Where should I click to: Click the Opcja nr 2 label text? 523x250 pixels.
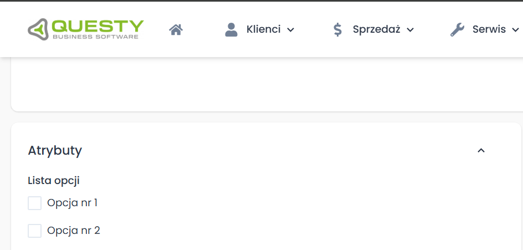(74, 230)
